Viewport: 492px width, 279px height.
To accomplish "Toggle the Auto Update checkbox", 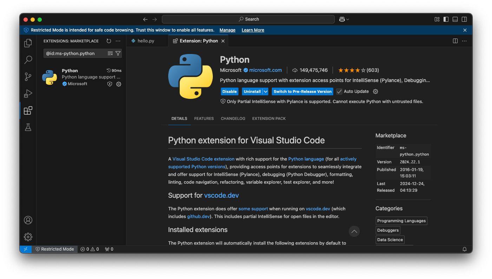I will [x=339, y=91].
